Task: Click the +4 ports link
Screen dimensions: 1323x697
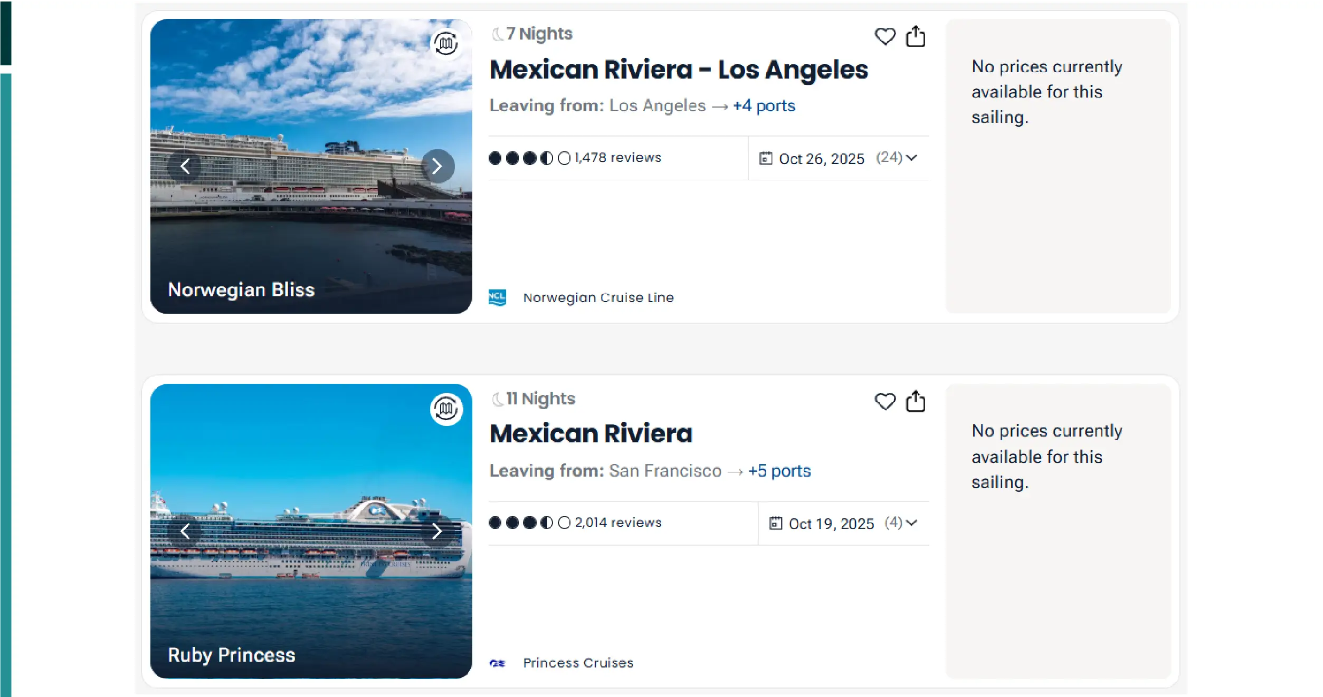Action: tap(763, 105)
